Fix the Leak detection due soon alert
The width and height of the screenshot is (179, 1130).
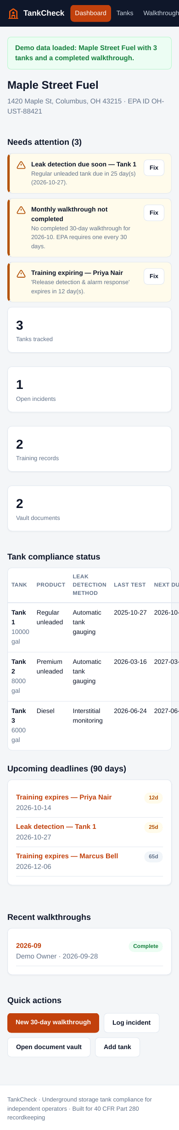coord(154,168)
